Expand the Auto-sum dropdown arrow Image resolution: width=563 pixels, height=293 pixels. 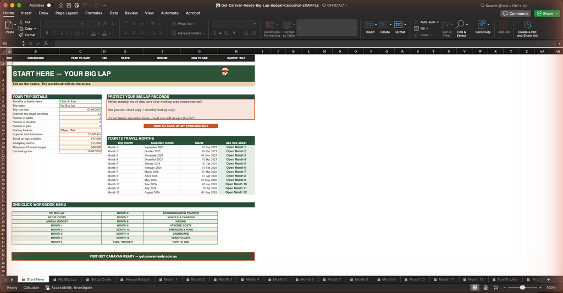pos(438,22)
